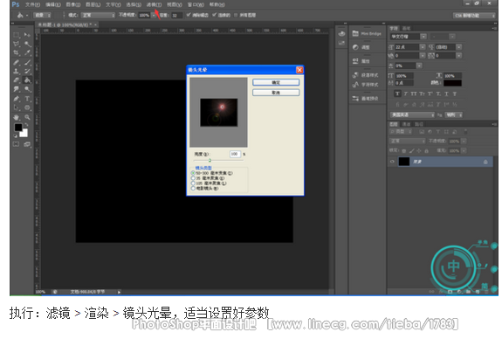
Task: Select the Healing Brush tool
Action: click(17, 62)
